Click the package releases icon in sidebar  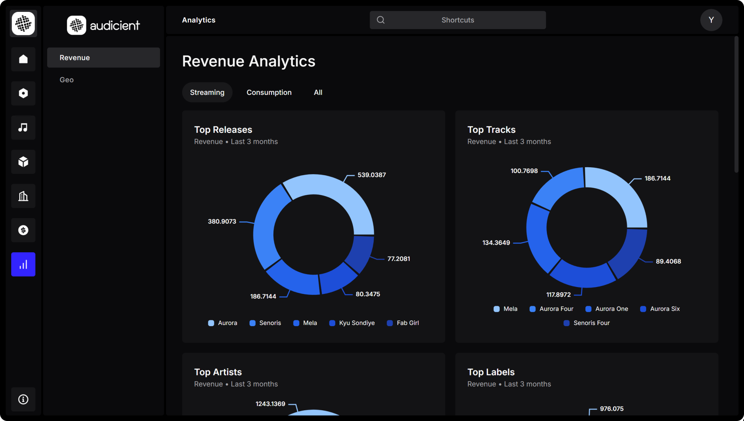pos(23,162)
